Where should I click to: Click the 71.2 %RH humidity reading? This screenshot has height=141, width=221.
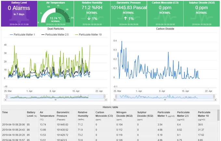pyautogui.click(x=92, y=7)
